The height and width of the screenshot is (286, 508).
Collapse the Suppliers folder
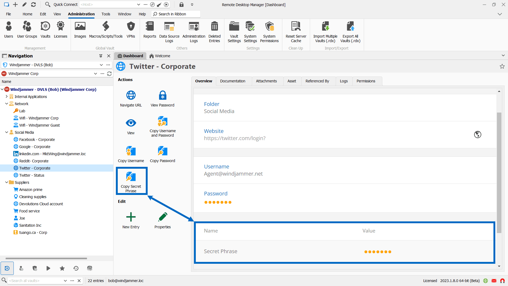pos(7,182)
